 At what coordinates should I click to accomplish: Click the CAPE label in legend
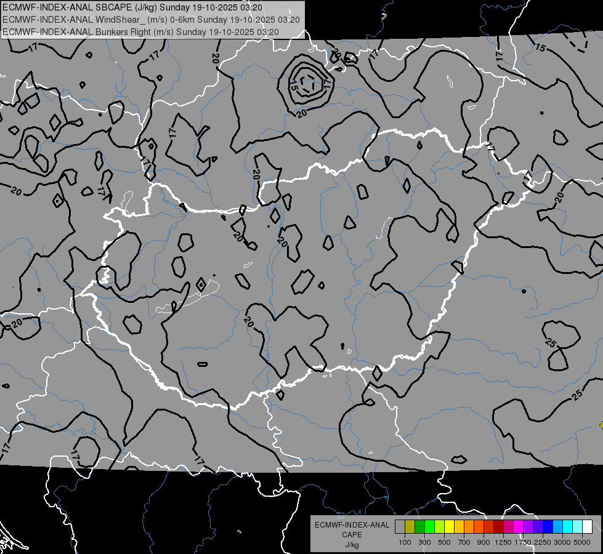point(352,535)
